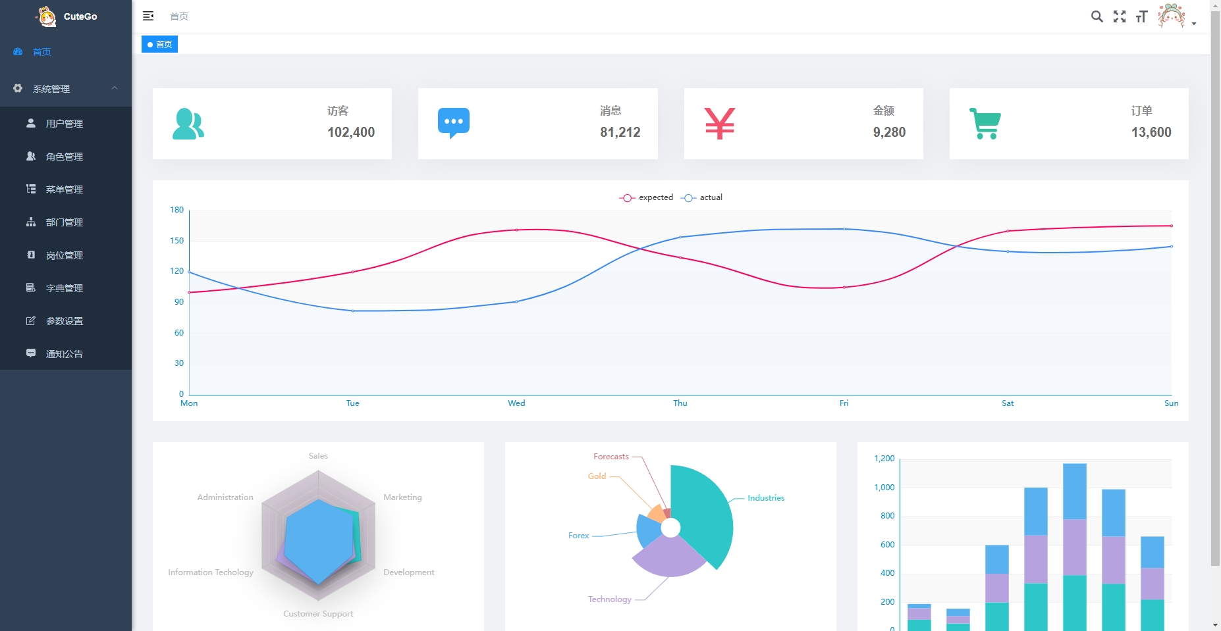Select the 首页 page tab
1221x631 pixels.
coord(160,44)
